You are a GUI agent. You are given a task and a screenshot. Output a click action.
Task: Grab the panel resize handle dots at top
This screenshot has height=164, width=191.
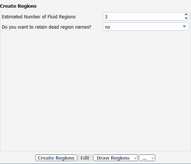(96, 1)
